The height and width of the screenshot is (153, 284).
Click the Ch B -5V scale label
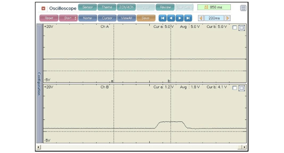(47, 140)
